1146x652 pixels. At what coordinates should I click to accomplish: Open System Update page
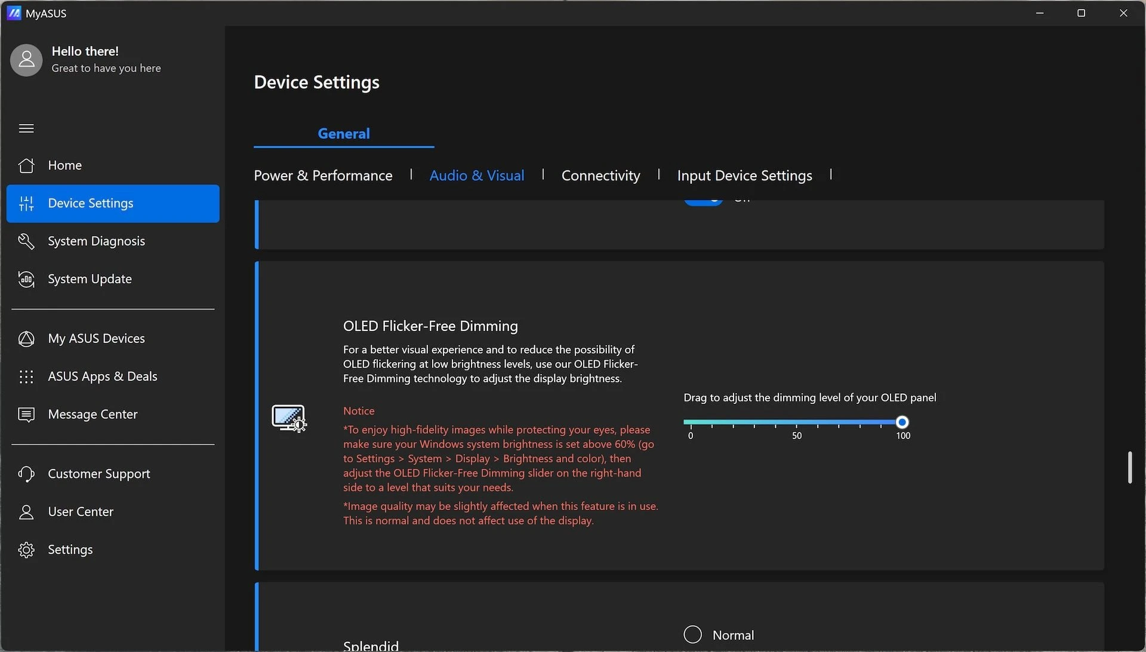[x=113, y=279]
